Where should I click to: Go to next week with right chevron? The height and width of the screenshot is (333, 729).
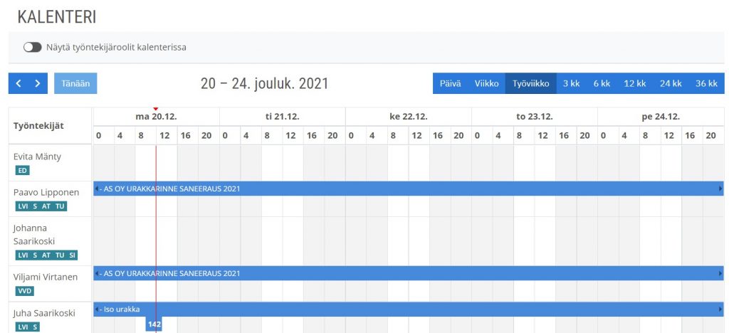point(38,83)
